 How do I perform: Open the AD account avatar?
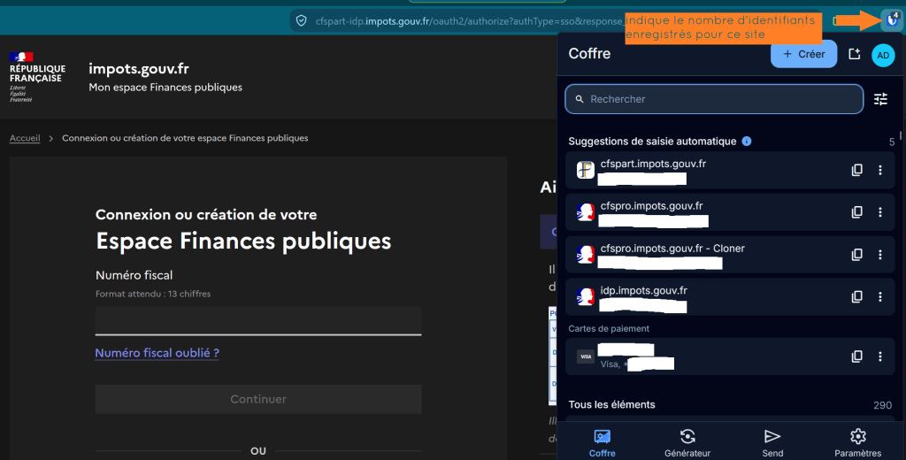883,56
